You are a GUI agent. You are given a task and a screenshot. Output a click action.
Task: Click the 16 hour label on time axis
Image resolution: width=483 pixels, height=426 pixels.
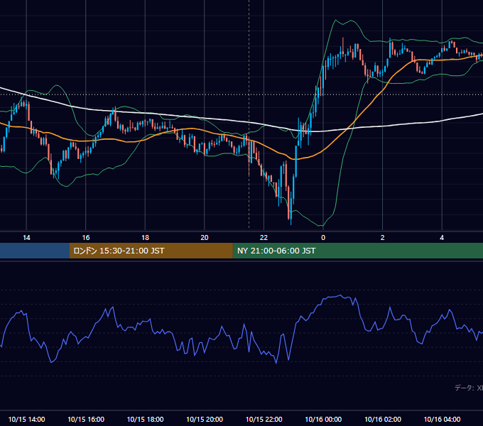pos(86,238)
